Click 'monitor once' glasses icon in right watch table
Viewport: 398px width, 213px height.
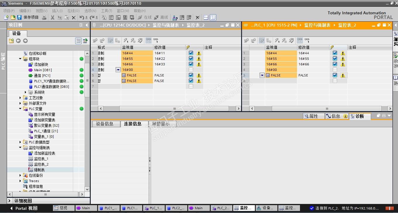click(307, 41)
